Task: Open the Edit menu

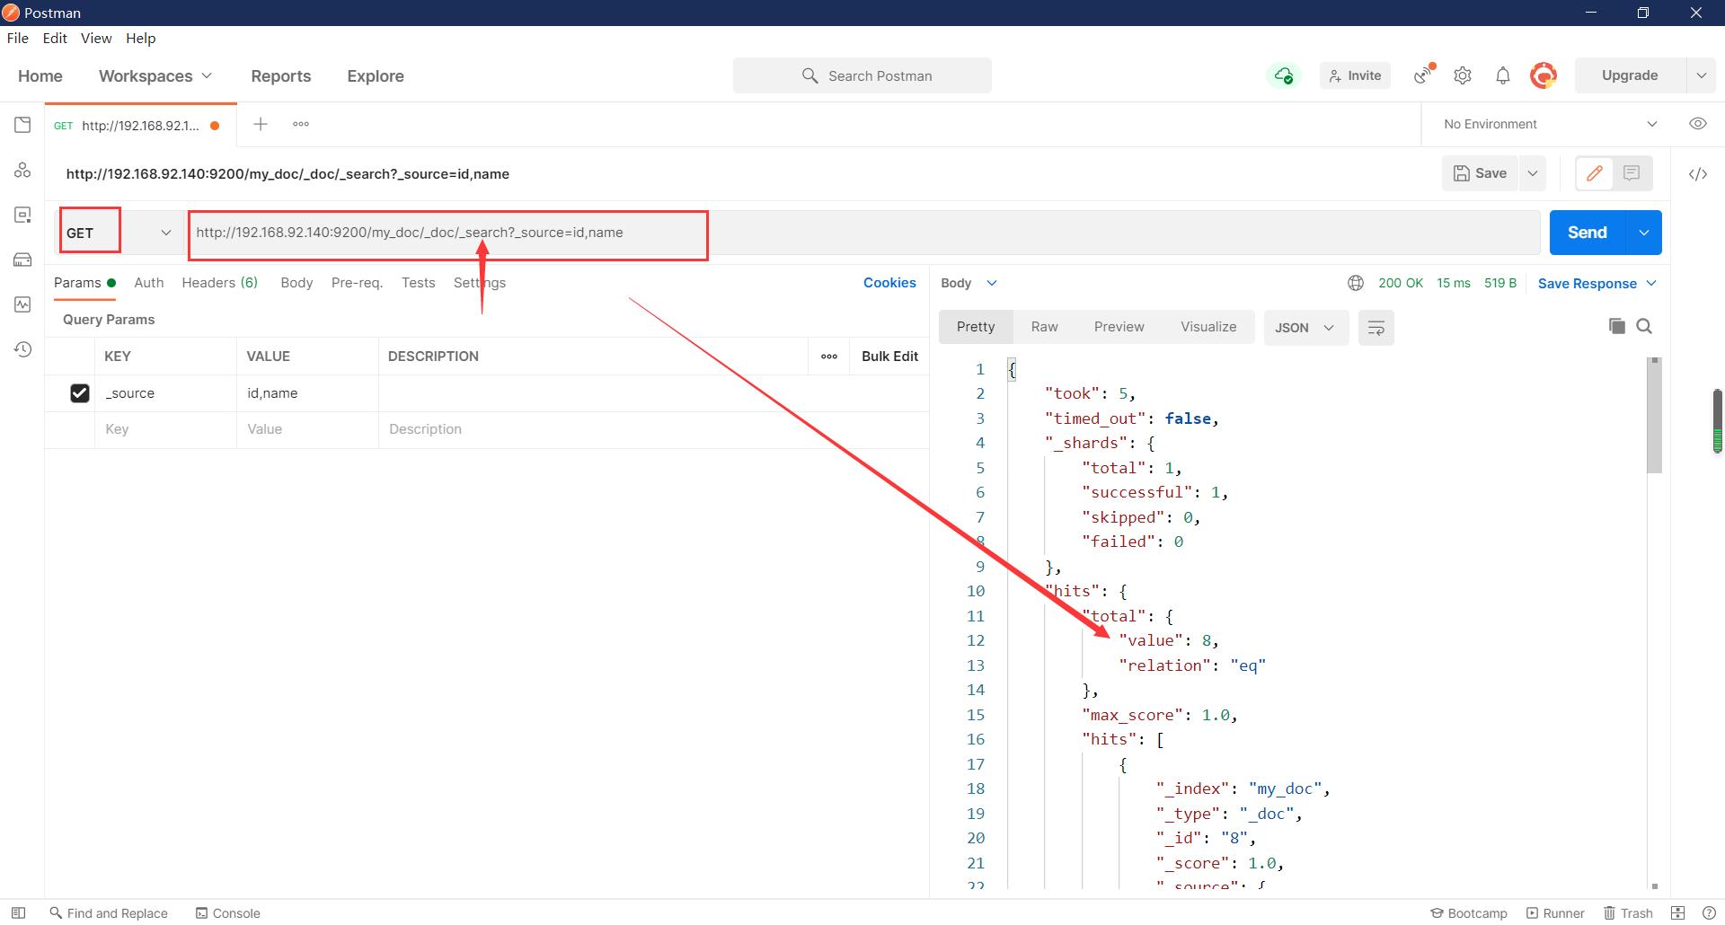Action: 55,38
